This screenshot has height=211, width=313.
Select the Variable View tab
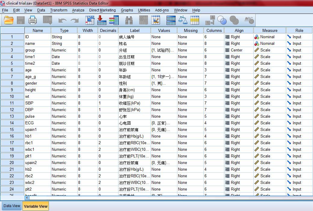[x=36, y=206]
